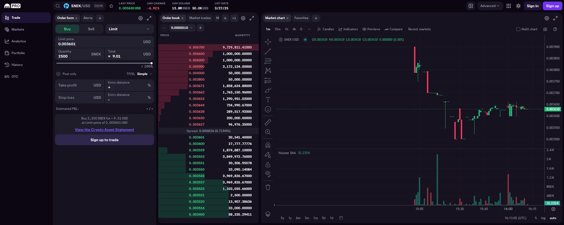The width and height of the screenshot is (564, 225).
Task: Open Order form panel settings gear
Action: 140,18
